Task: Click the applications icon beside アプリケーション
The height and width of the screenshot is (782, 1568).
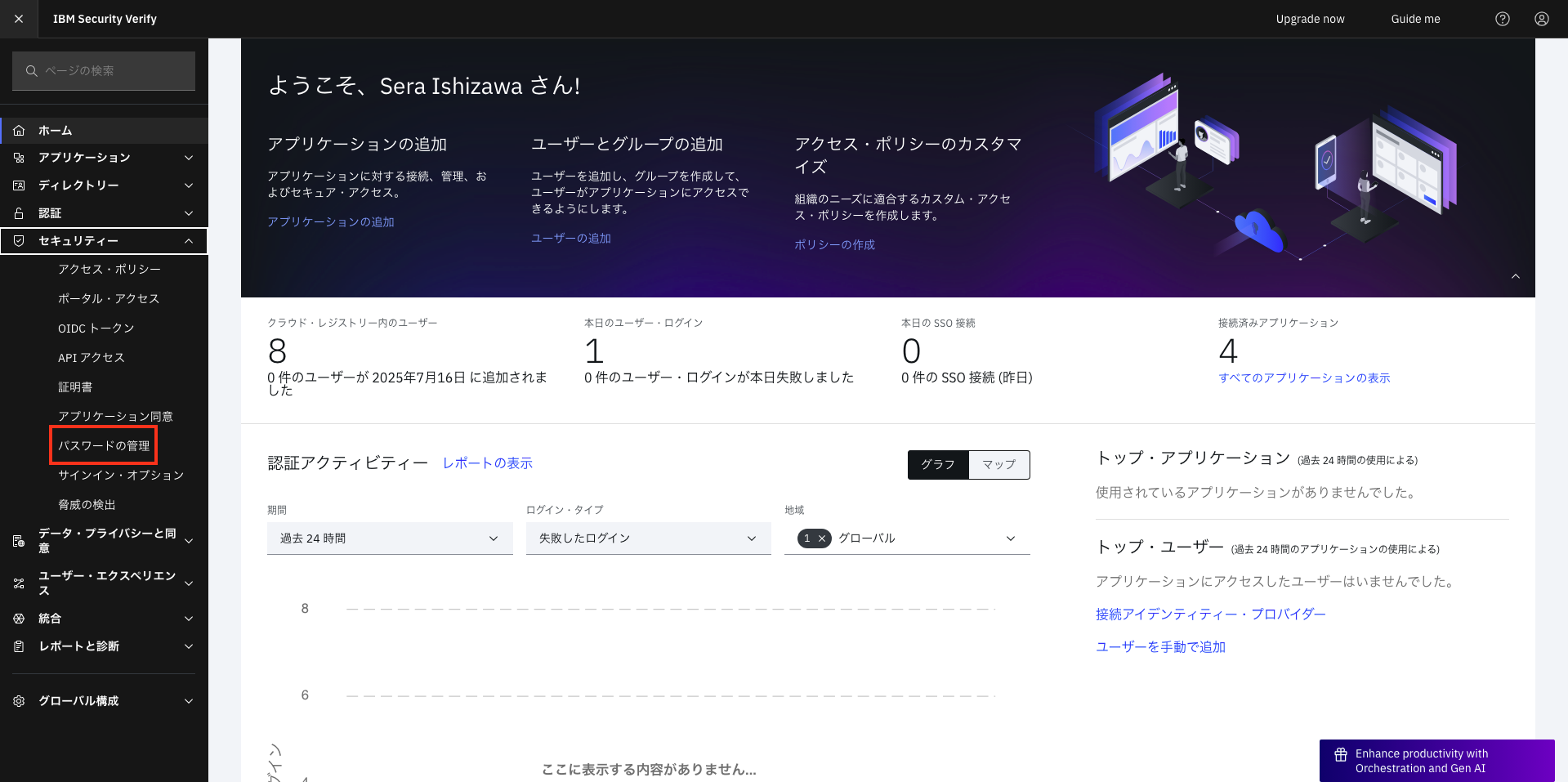Action: [x=19, y=158]
